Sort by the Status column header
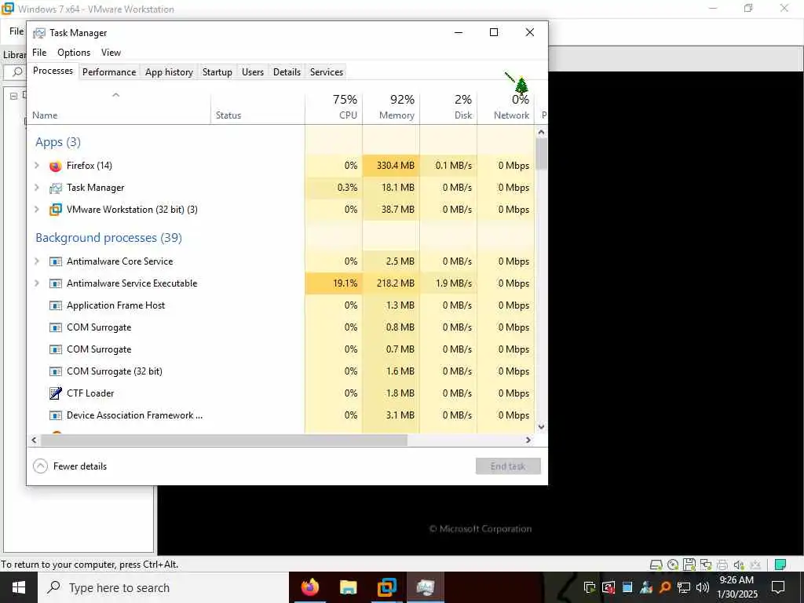The height and width of the screenshot is (603, 804). click(258, 107)
